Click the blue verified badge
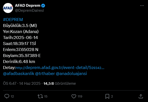The width and height of the screenshot is (148, 102). 43,5
